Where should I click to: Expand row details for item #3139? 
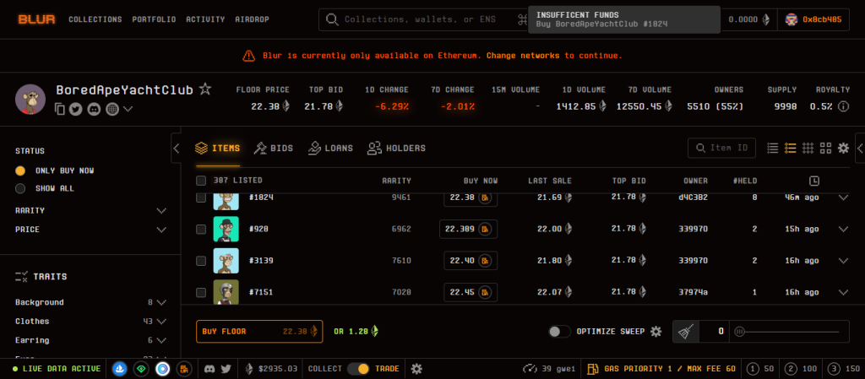point(843,261)
